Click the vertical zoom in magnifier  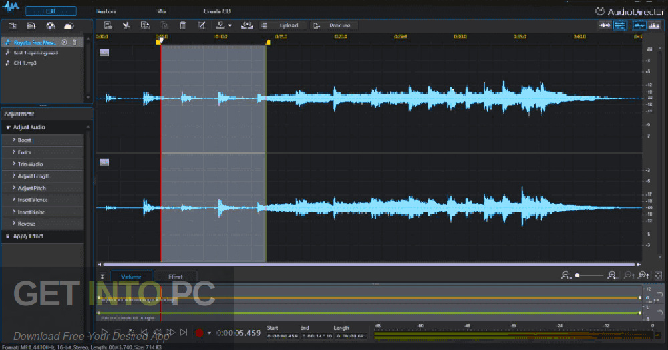click(x=643, y=275)
